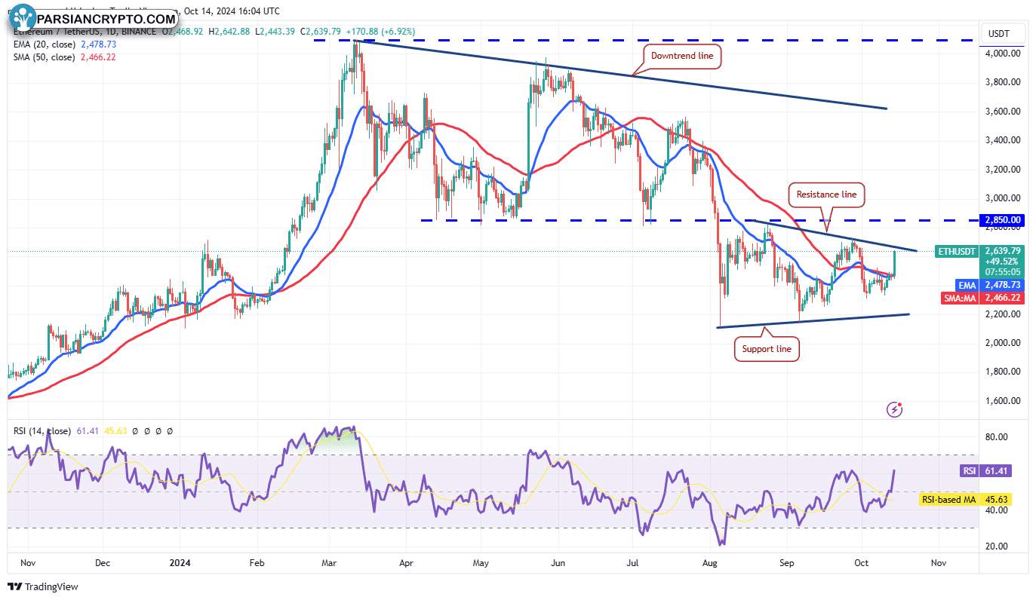Select the RSI (14, close) indicator legend
The width and height of the screenshot is (1036, 600).
coord(43,431)
